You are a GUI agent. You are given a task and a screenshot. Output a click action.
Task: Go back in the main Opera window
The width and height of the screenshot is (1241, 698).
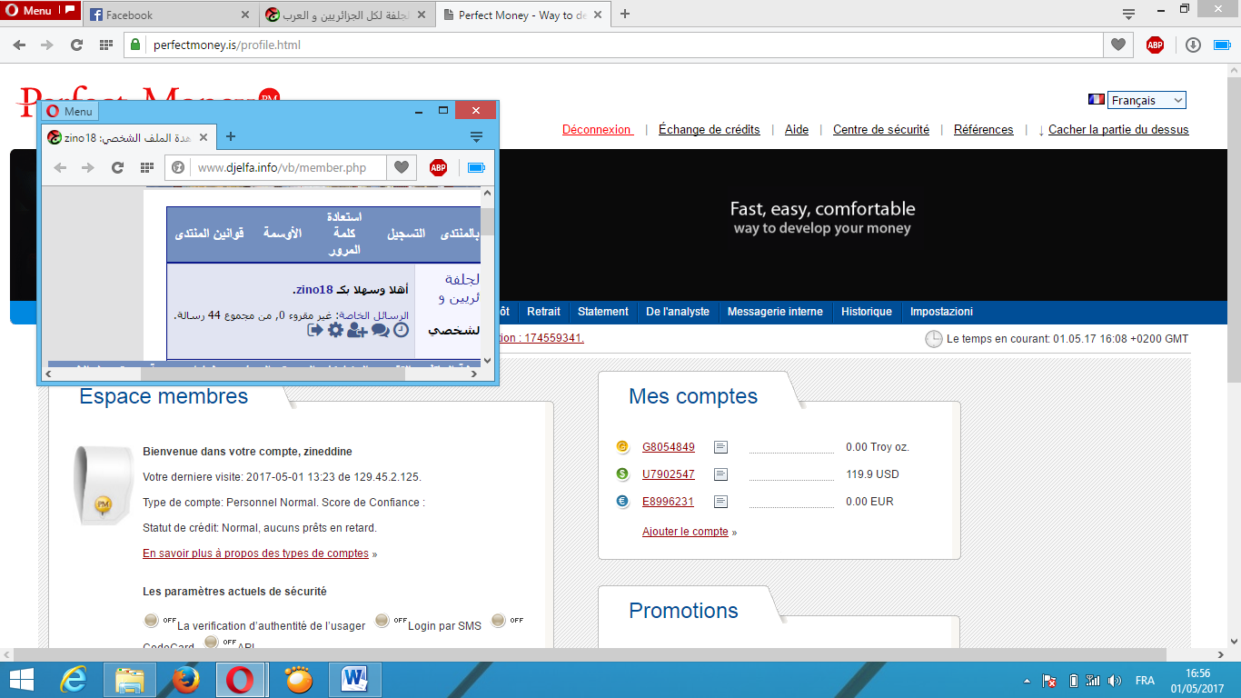click(19, 45)
